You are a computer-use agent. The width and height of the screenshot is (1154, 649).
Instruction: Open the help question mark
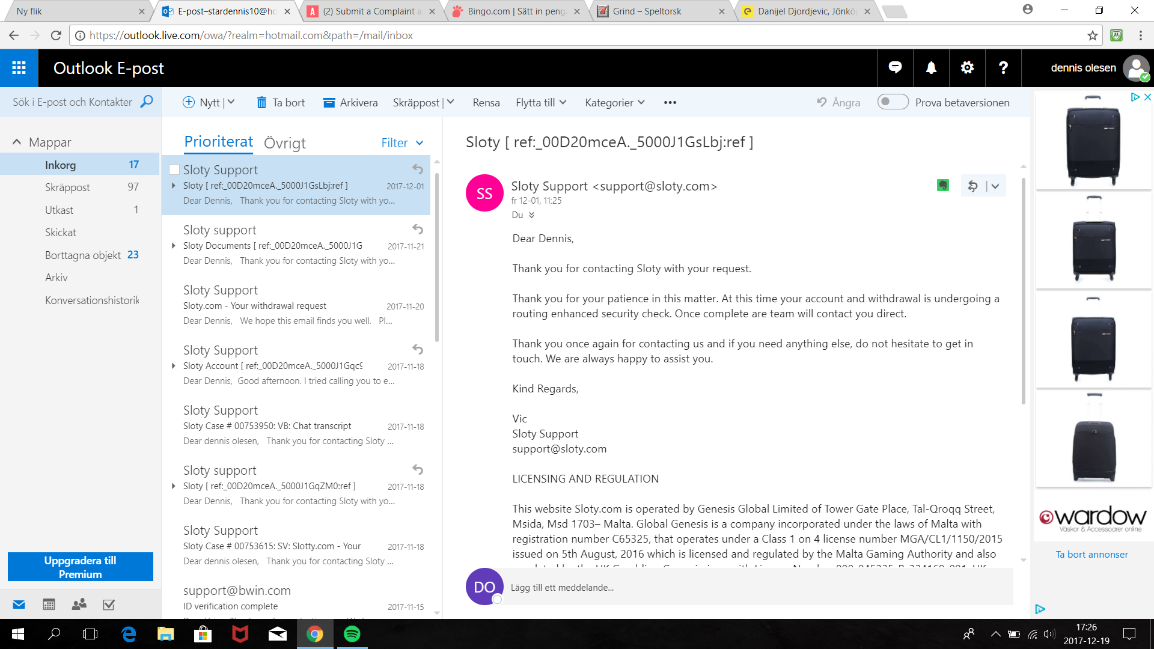pos(1003,68)
